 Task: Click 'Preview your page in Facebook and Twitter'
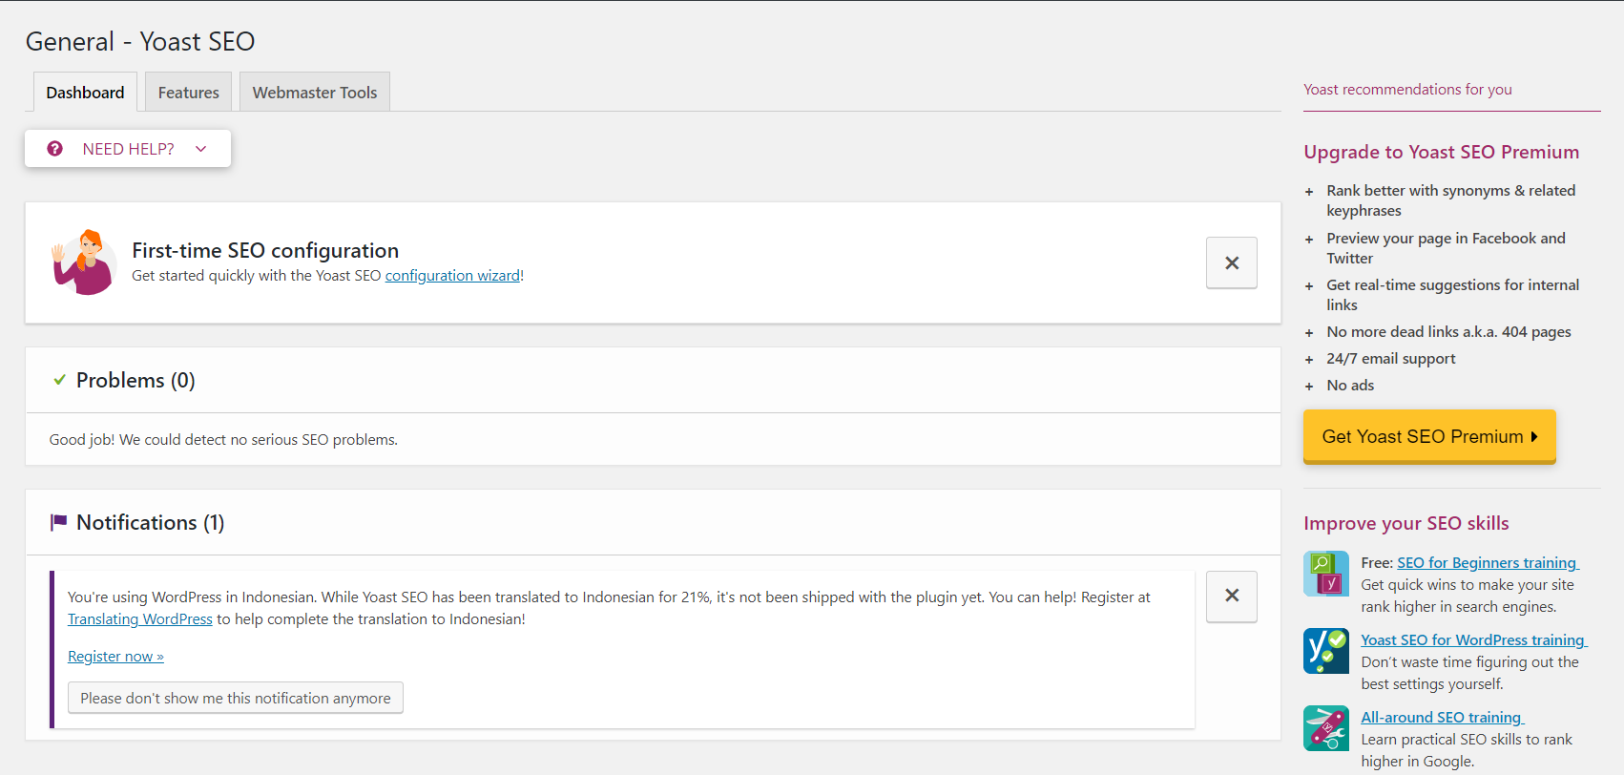pyautogui.click(x=1446, y=248)
